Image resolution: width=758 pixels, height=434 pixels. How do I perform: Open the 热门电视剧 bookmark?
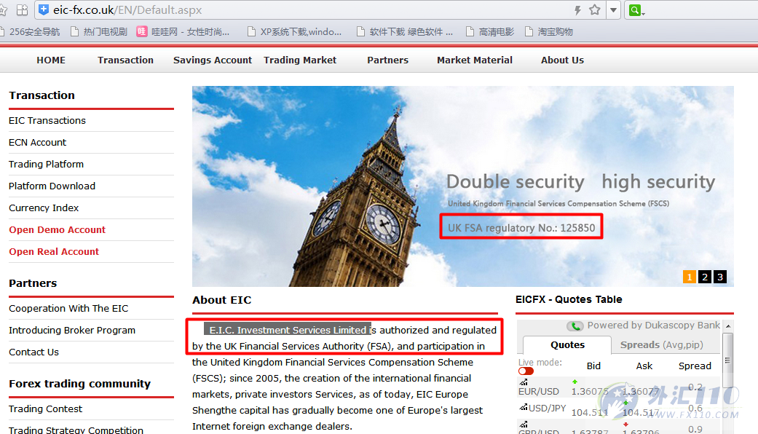[99, 32]
